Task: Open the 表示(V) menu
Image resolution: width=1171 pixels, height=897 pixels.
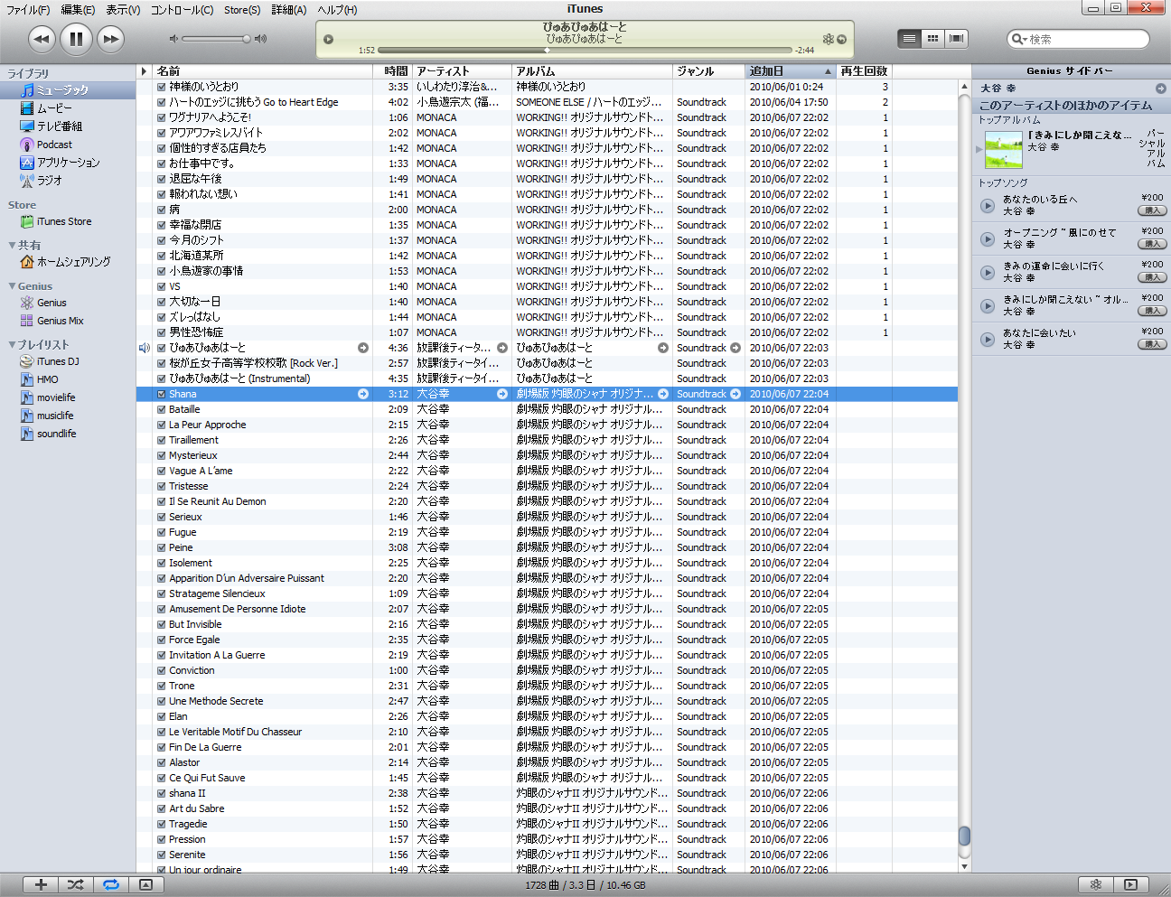Action: coord(123,10)
